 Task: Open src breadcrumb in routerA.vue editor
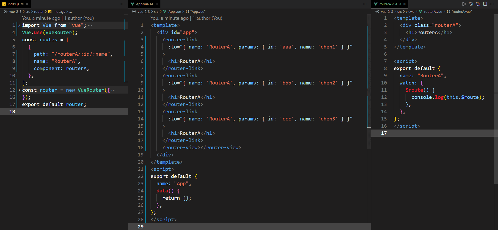pos(399,11)
